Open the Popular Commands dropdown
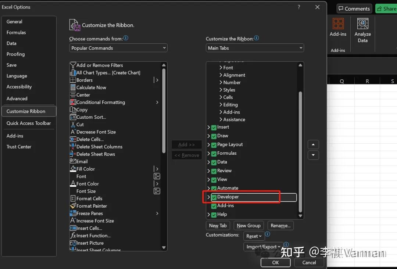 [x=118, y=48]
